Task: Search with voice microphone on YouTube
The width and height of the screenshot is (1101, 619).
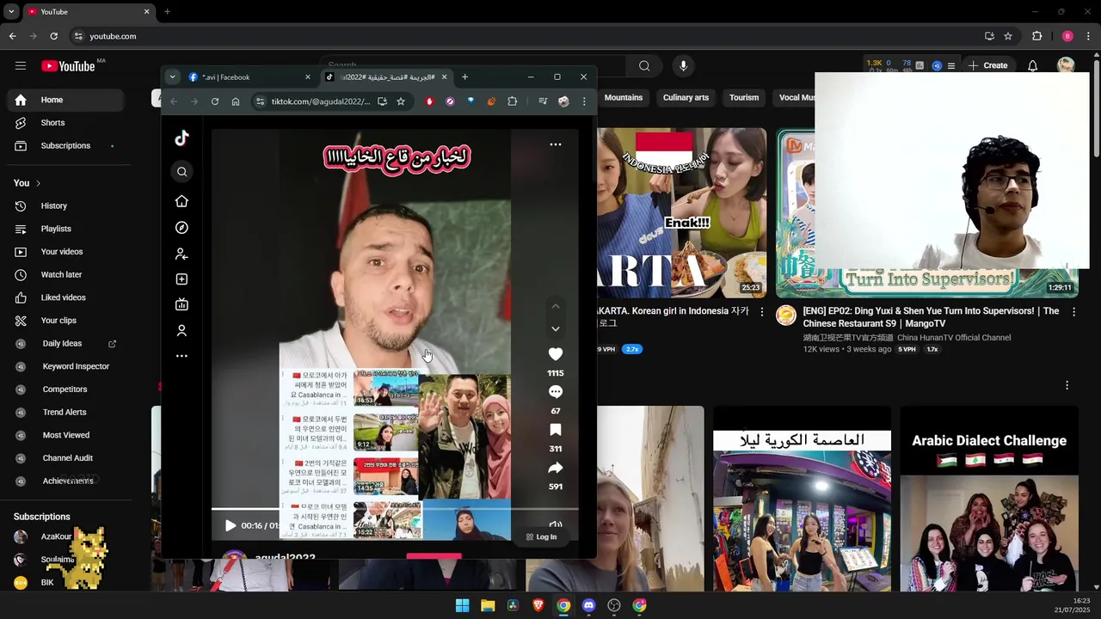Action: [684, 66]
